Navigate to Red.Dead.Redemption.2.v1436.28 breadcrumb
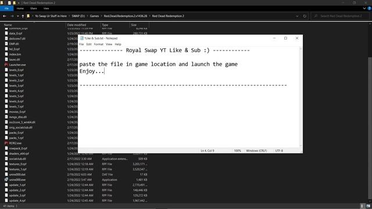This screenshot has width=372, height=209. click(126, 16)
